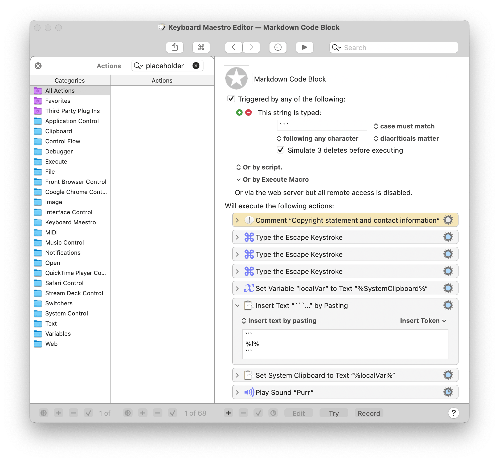Select the Stream Deck Control category

[70, 293]
